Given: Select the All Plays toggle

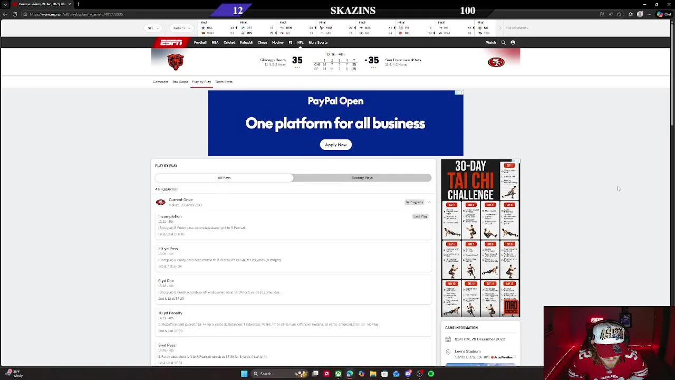Looking at the screenshot, I should (x=224, y=178).
